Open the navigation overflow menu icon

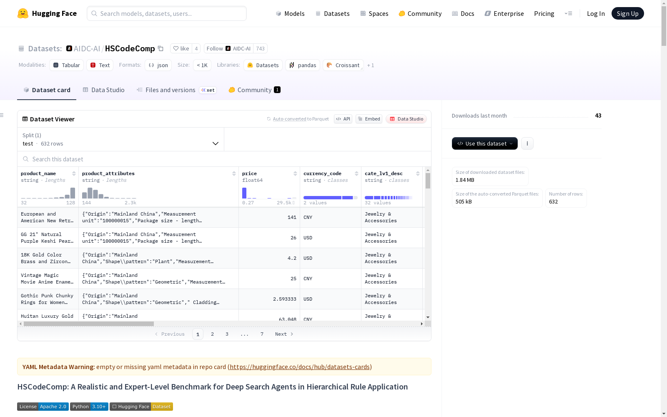(568, 13)
